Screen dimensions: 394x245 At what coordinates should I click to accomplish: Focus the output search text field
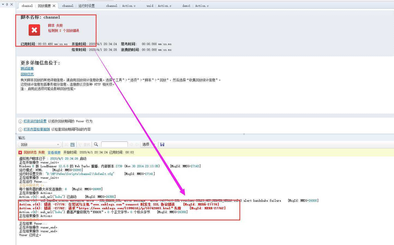(x=114, y=144)
